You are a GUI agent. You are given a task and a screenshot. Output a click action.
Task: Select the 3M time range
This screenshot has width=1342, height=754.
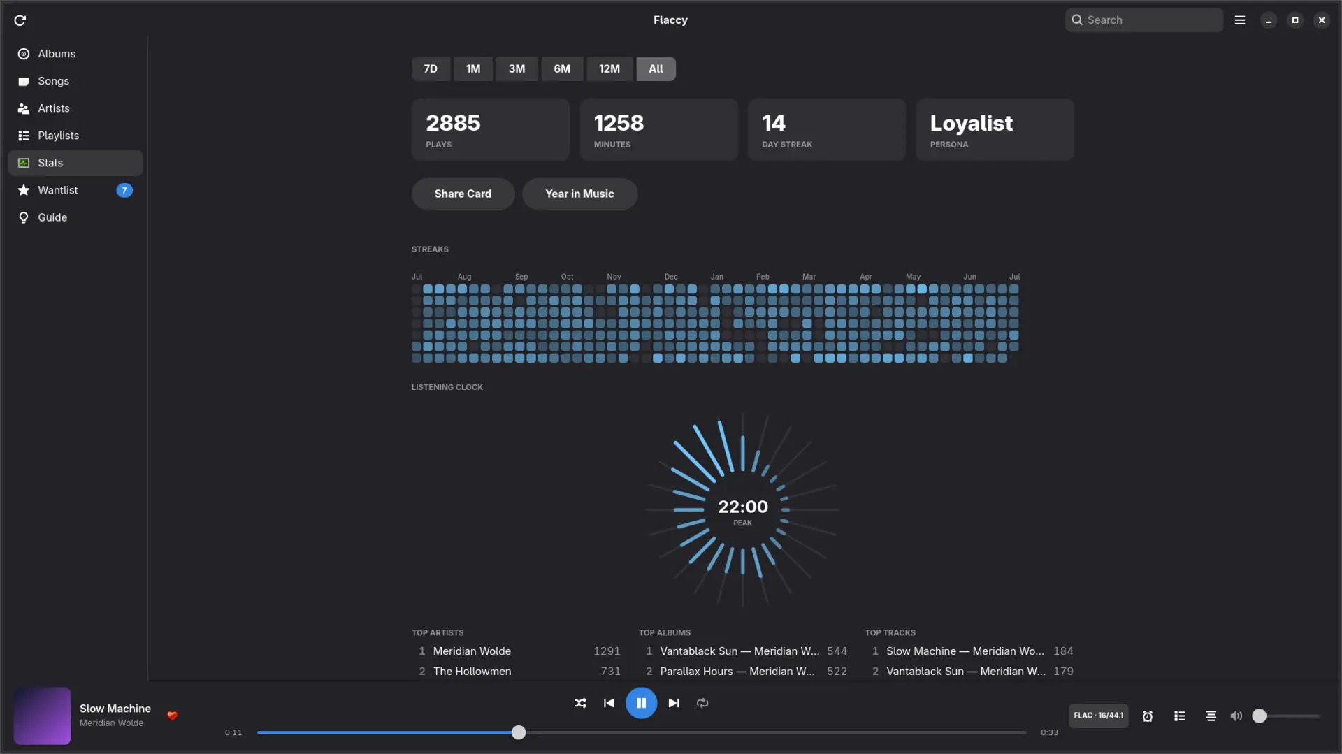pyautogui.click(x=517, y=68)
